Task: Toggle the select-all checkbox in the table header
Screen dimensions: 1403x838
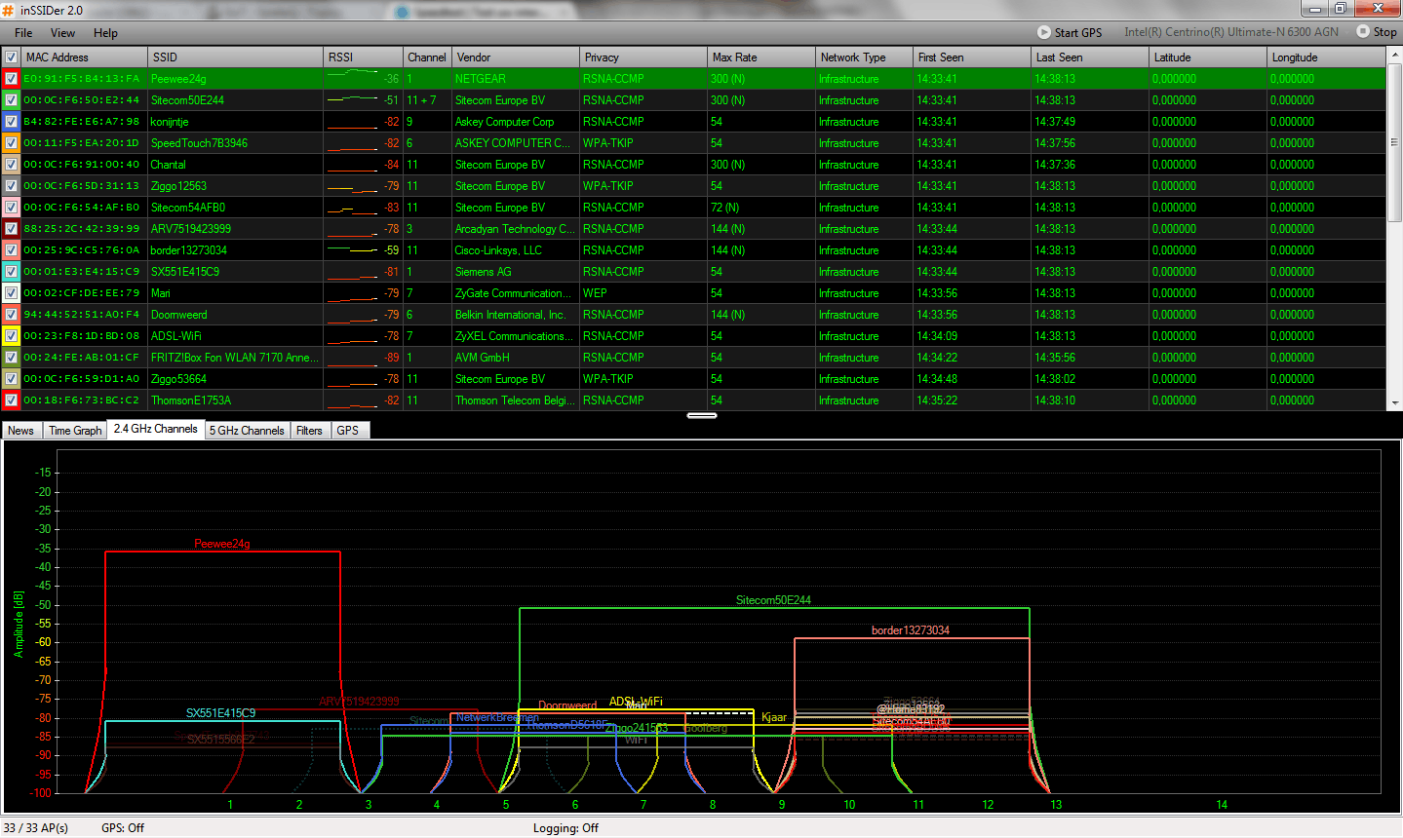Action: (x=11, y=57)
